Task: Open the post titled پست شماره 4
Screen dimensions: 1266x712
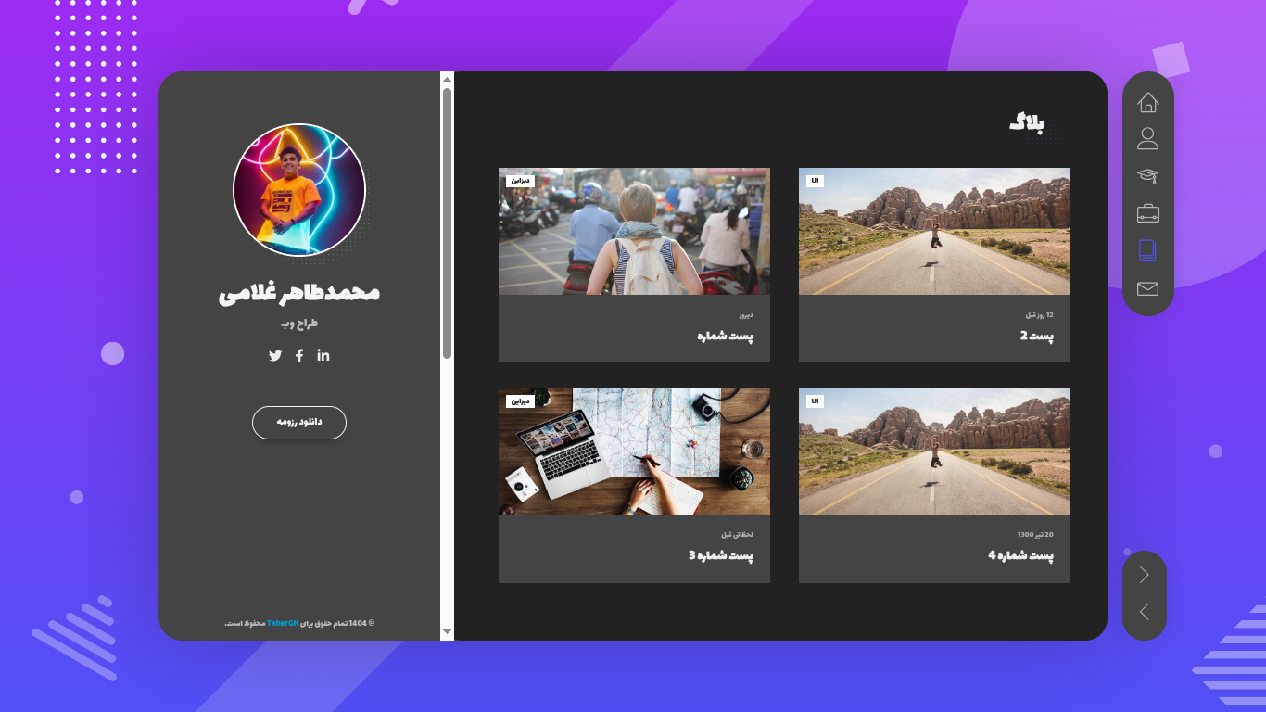Action: [1021, 555]
